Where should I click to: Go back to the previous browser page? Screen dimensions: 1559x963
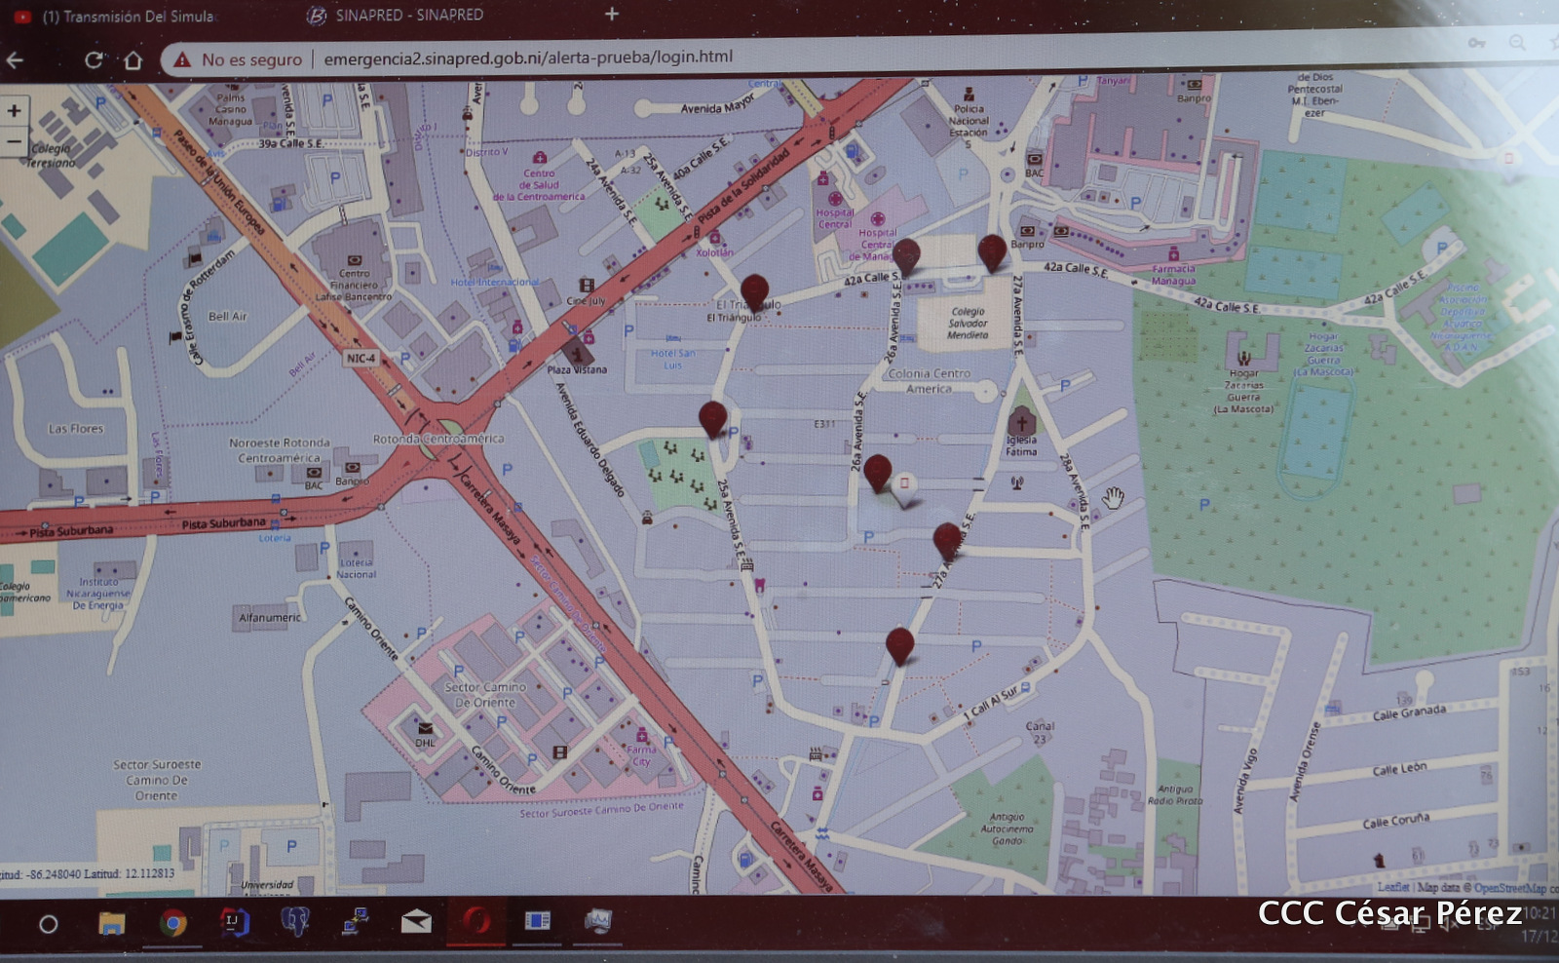coord(15,60)
